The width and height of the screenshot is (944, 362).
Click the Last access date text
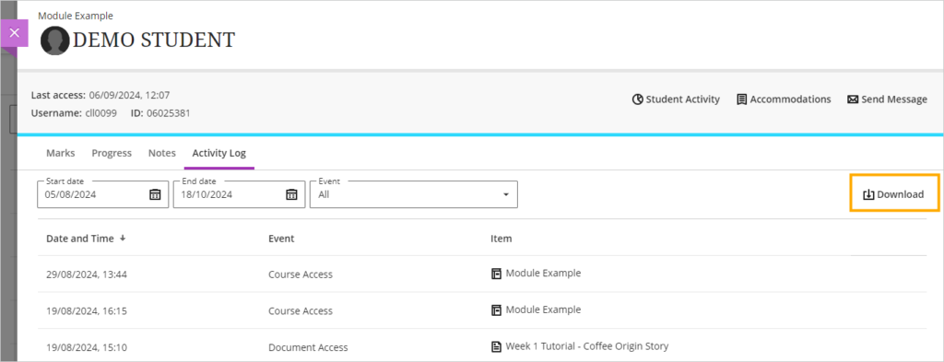coord(129,95)
